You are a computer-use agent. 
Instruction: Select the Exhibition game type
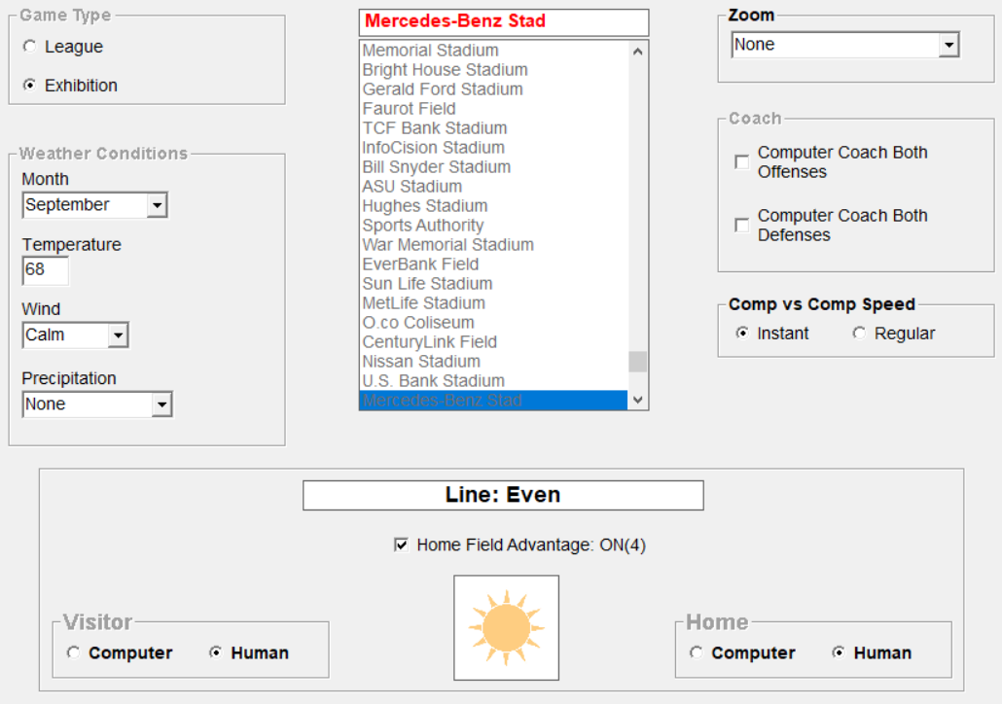click(x=29, y=86)
